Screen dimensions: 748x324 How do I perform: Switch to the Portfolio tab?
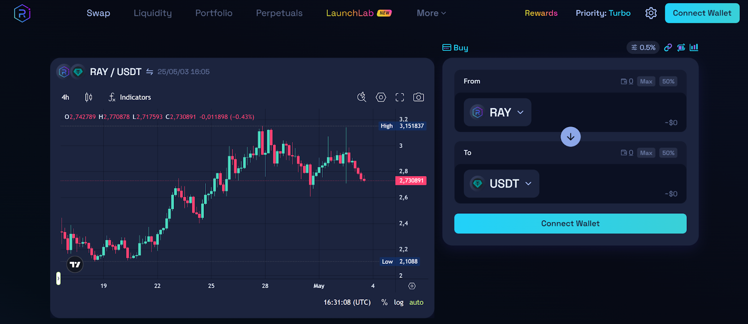tap(214, 13)
